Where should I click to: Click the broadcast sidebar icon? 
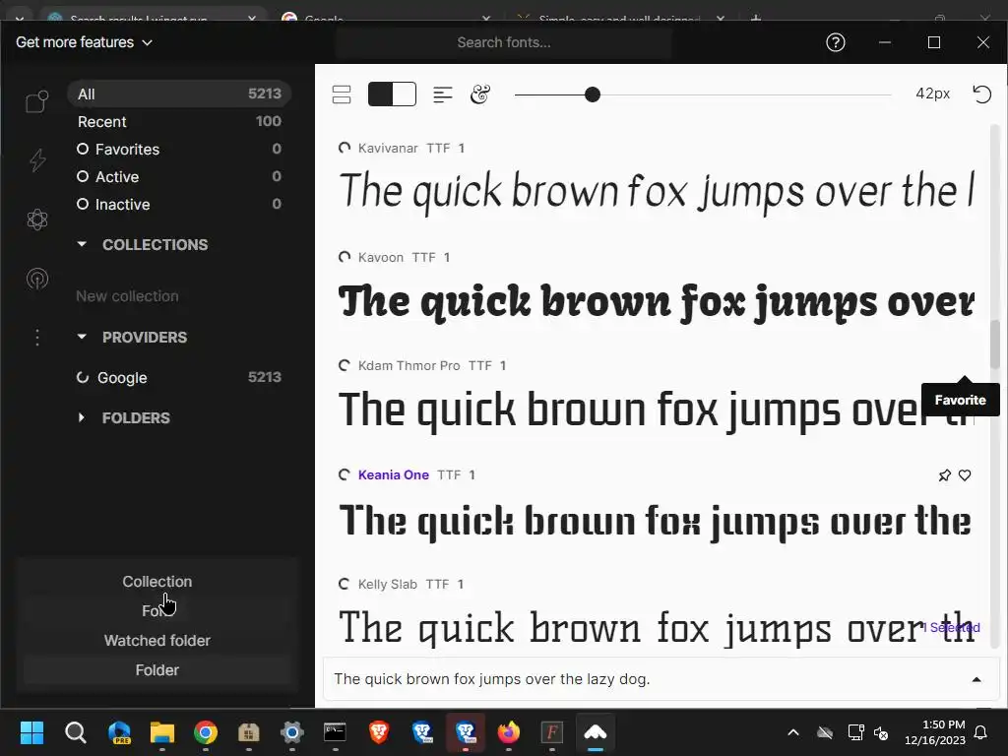37,279
